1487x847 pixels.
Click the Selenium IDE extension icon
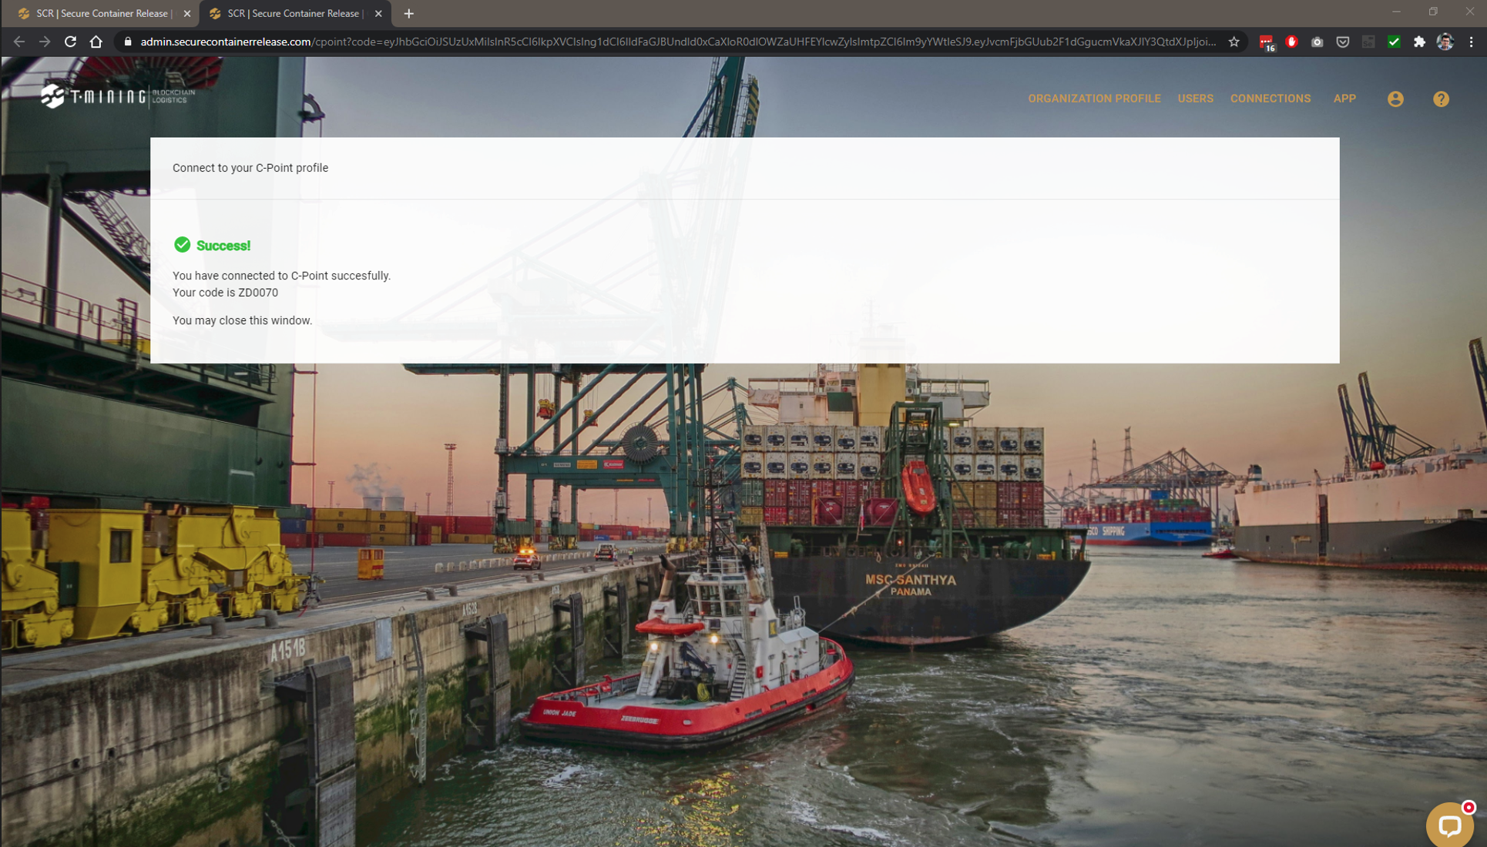(x=1368, y=42)
